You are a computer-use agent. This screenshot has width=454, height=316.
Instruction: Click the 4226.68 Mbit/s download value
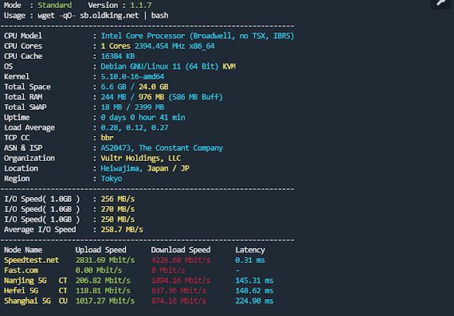pyautogui.click(x=180, y=260)
